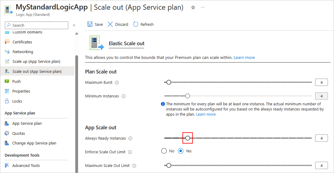Open Learn more link under Minimum Instances note
Image resolution: width=334 pixels, height=173 pixels.
[x=206, y=114]
